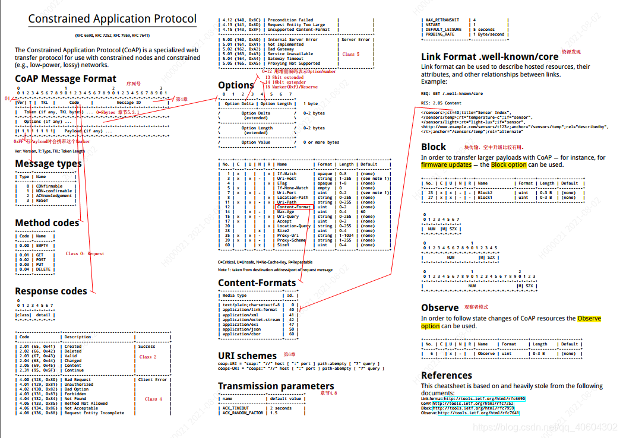Click the '0.04 DELETE' method code row
623x438 pixels.
[35, 269]
